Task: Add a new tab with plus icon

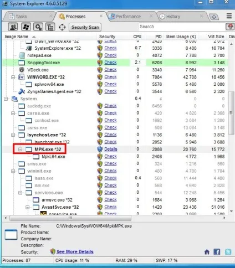Action: 214,17
